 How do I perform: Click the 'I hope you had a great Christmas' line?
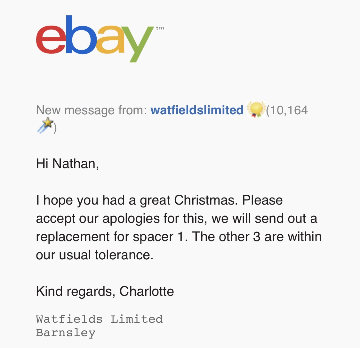[x=159, y=200]
